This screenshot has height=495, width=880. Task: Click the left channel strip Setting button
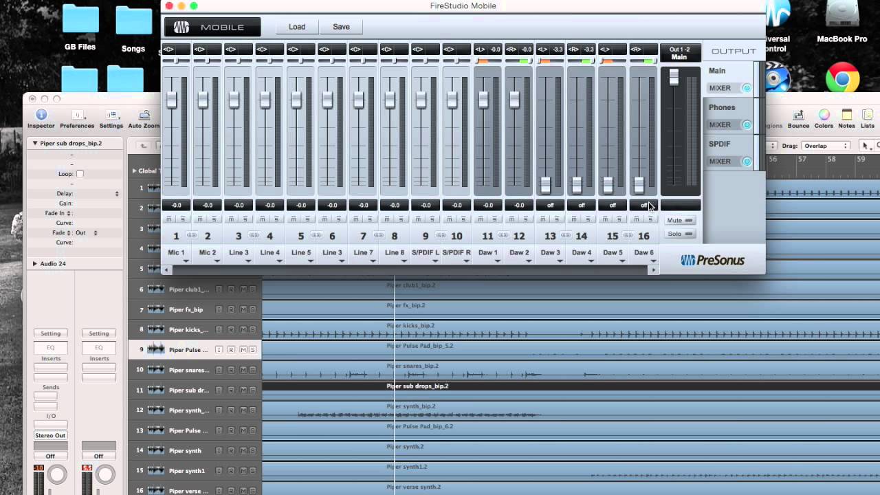[x=51, y=333]
